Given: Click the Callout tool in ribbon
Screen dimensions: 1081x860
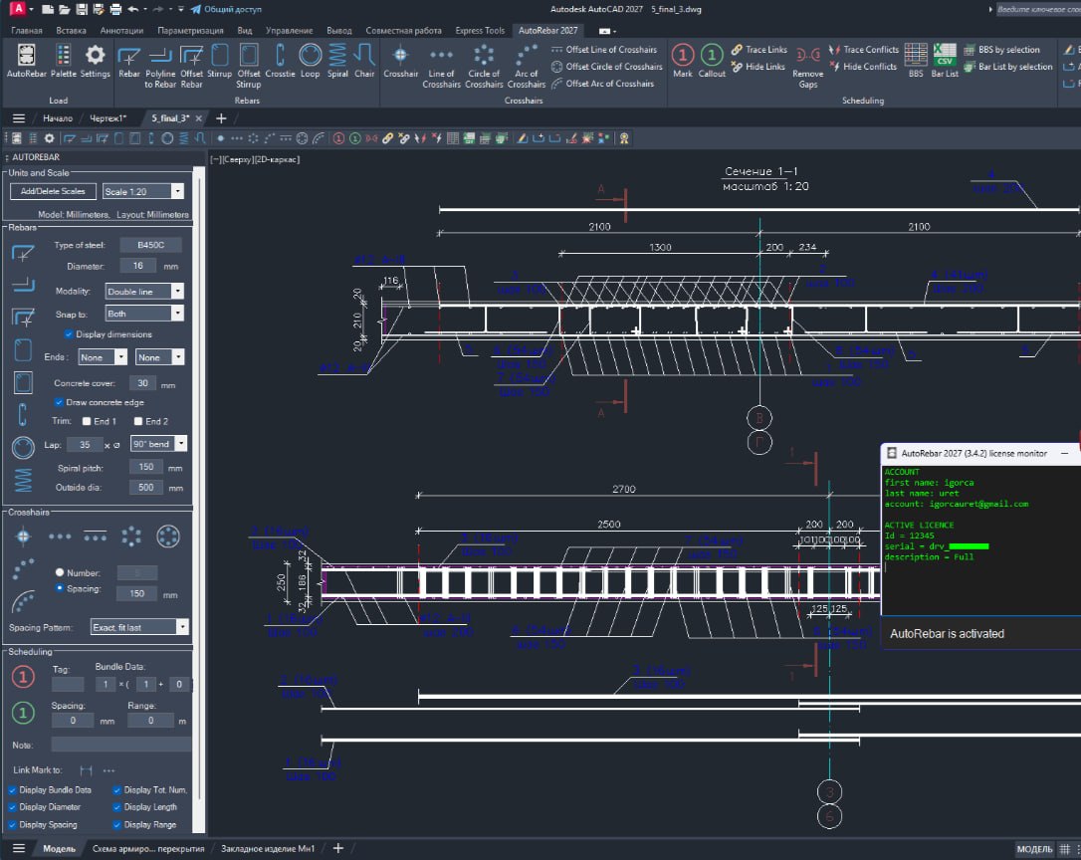Looking at the screenshot, I should (x=712, y=61).
